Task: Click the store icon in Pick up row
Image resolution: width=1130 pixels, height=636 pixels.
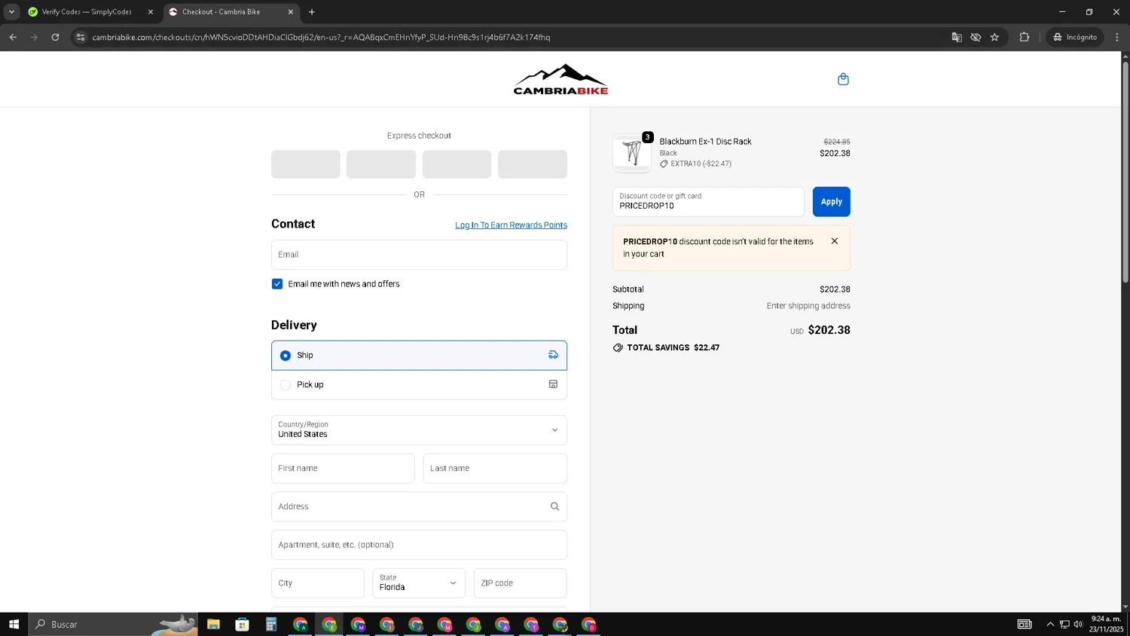Action: (x=553, y=384)
